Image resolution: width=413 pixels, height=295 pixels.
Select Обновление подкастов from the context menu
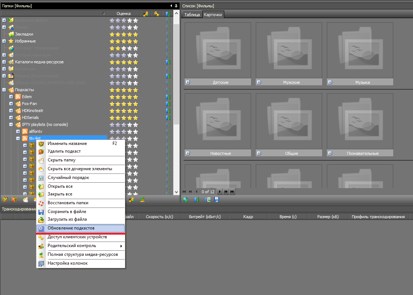71,228
